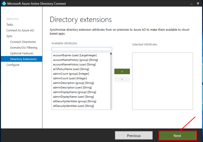
Task: Select adminDisplayName (group) [String]
Action: (x=75, y=92)
